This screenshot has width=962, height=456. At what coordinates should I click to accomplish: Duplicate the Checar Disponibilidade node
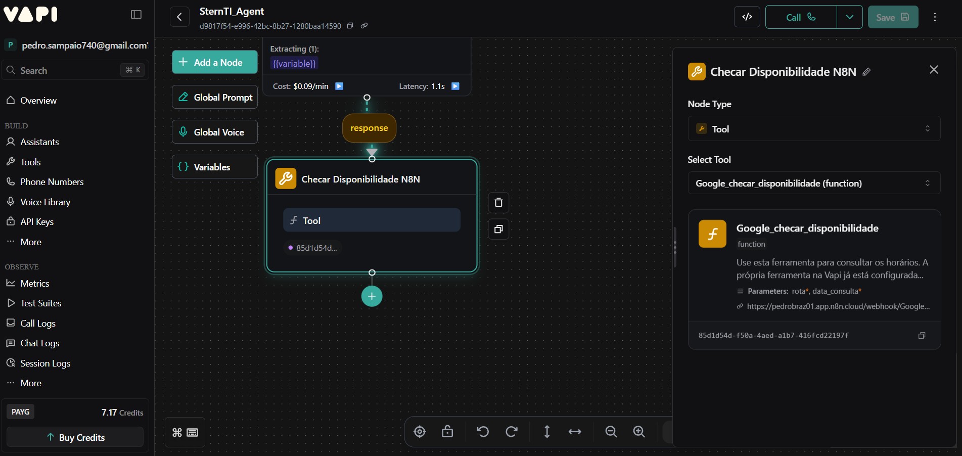[x=498, y=230]
